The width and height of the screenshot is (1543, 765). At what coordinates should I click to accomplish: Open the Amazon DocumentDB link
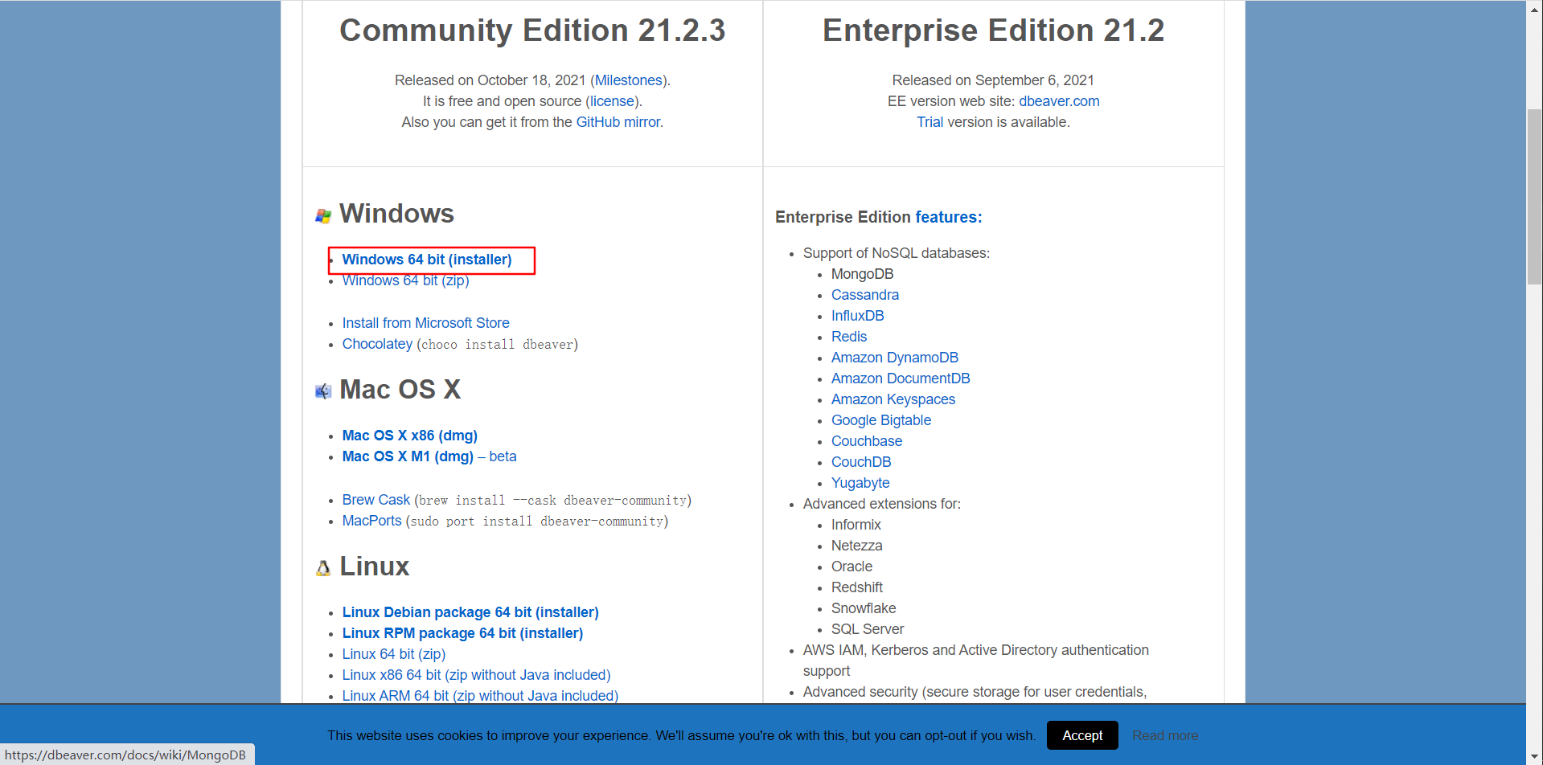[x=900, y=378]
